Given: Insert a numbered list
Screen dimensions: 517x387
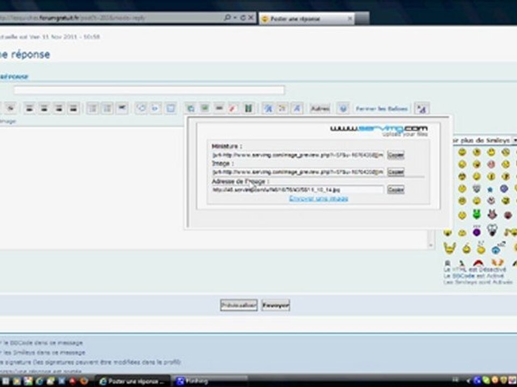Looking at the screenshot, I should [x=108, y=108].
